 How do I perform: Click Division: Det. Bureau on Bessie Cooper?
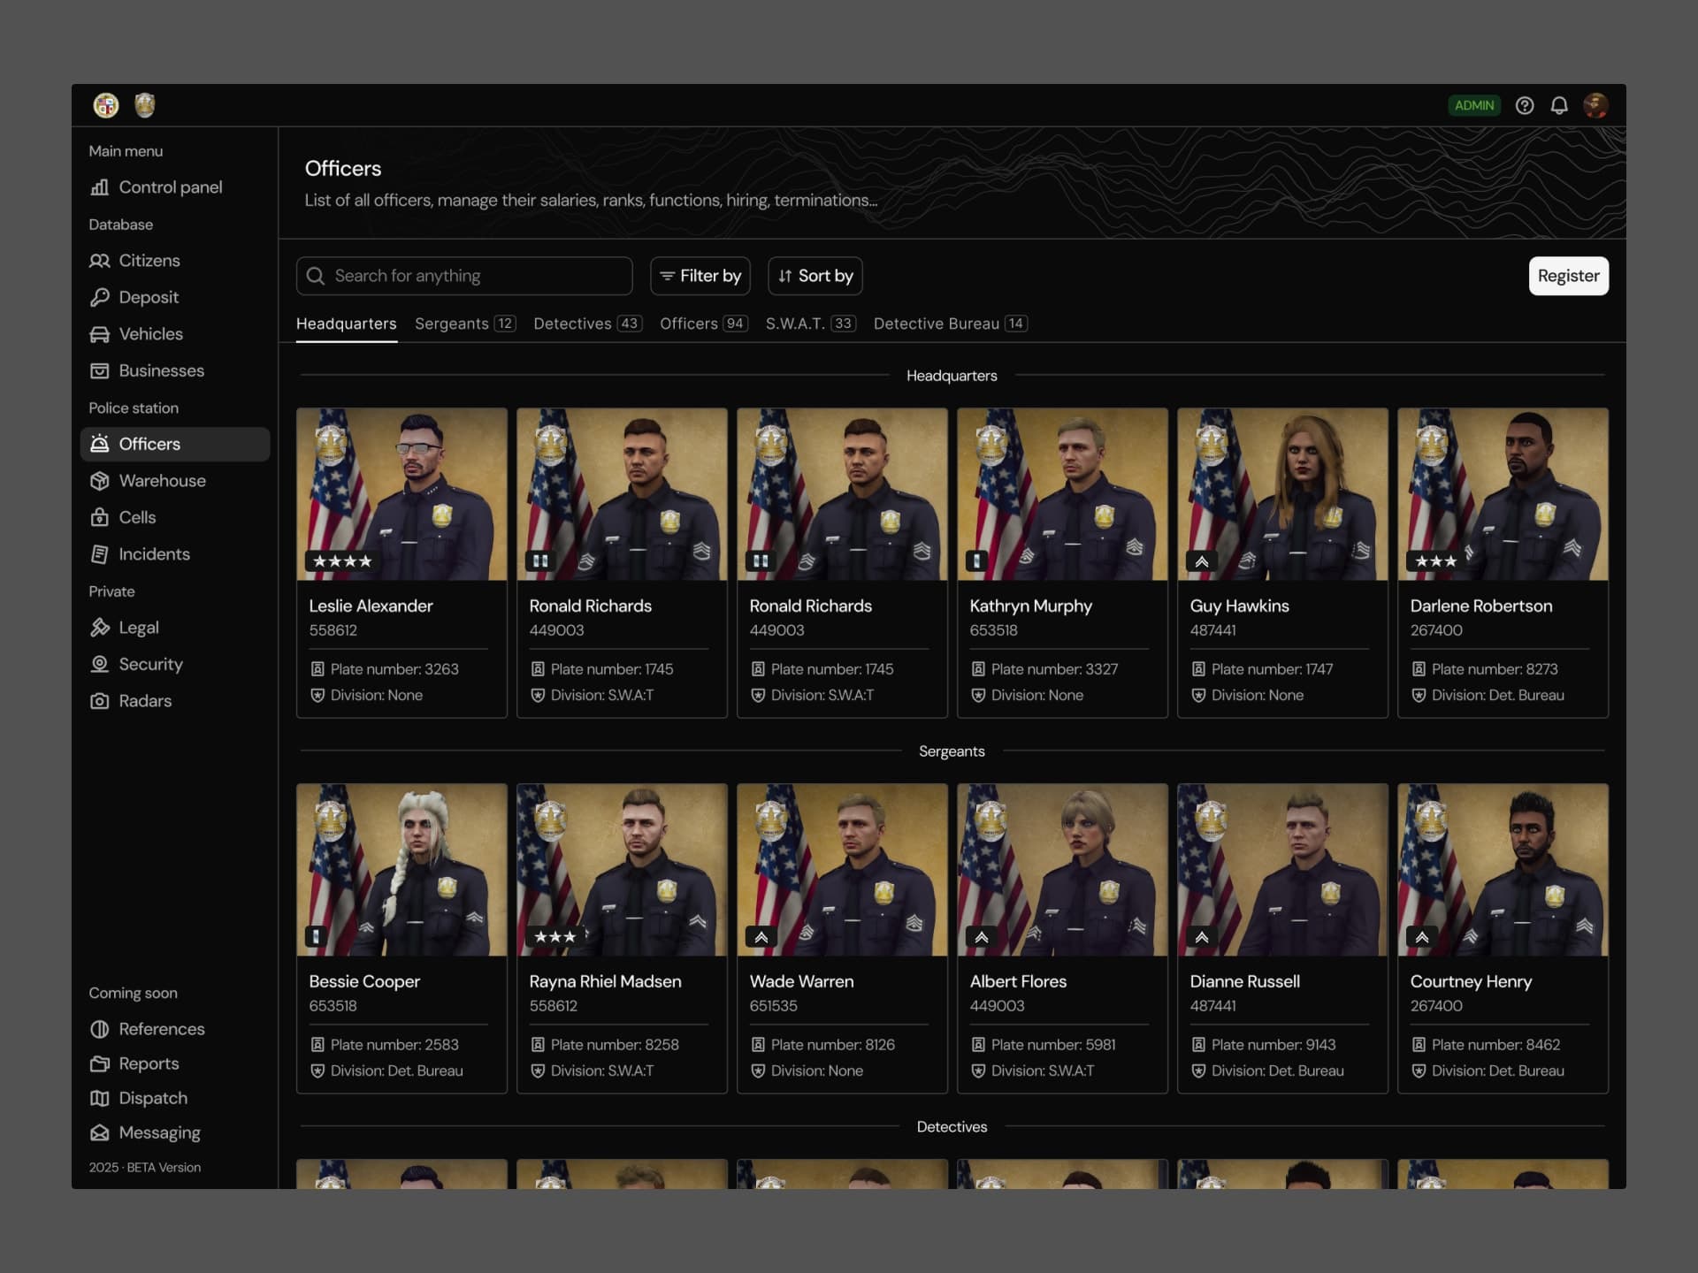pyautogui.click(x=396, y=1071)
